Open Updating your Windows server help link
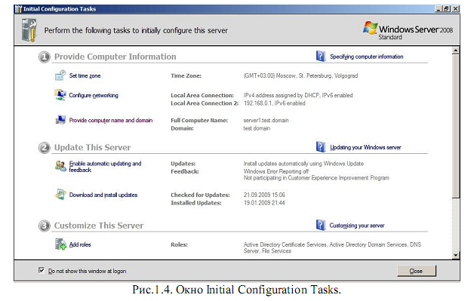 tap(365, 147)
